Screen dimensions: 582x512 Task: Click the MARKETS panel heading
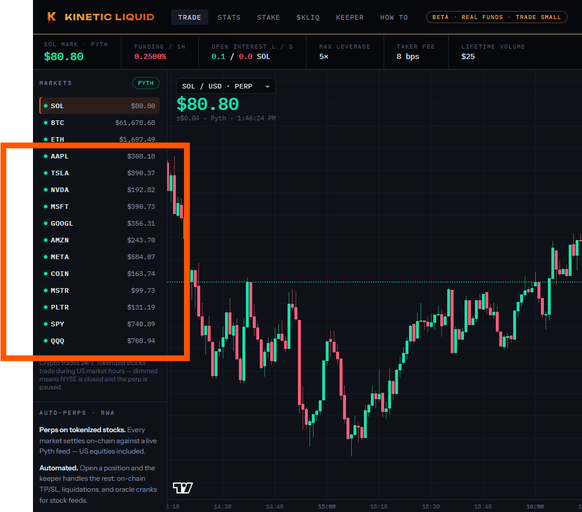tap(56, 83)
